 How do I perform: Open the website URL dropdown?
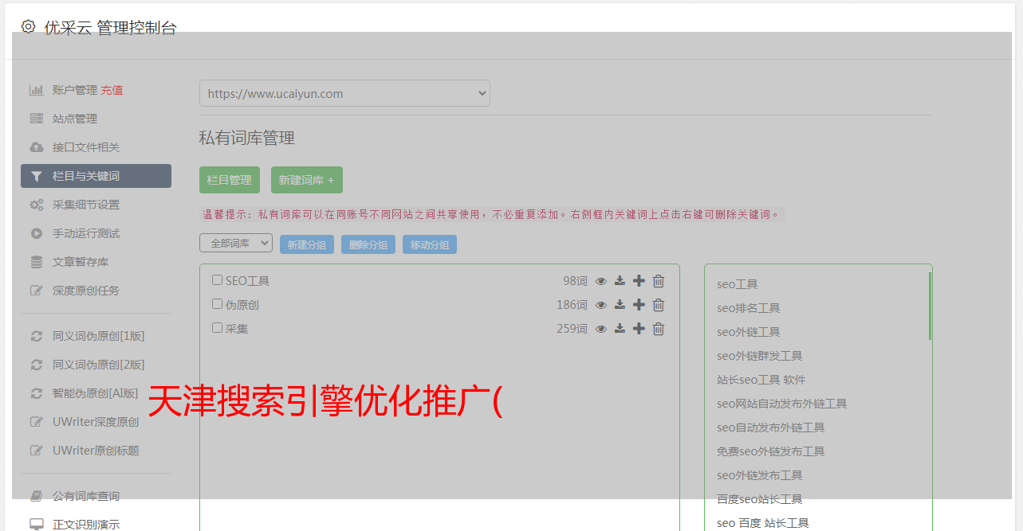point(344,93)
